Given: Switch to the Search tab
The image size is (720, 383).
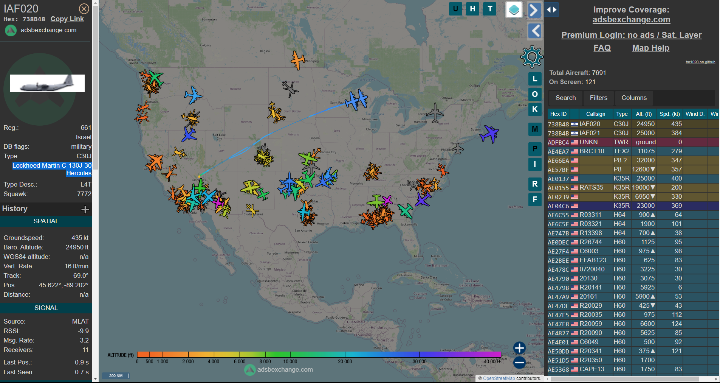Looking at the screenshot, I should pos(565,98).
